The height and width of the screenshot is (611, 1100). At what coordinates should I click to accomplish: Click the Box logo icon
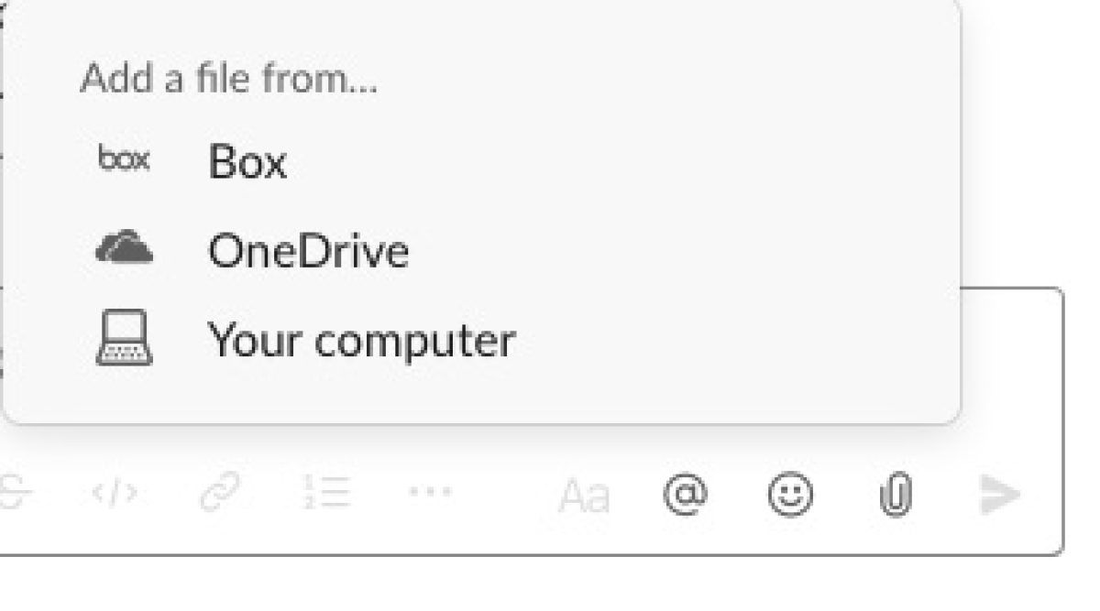tap(124, 161)
